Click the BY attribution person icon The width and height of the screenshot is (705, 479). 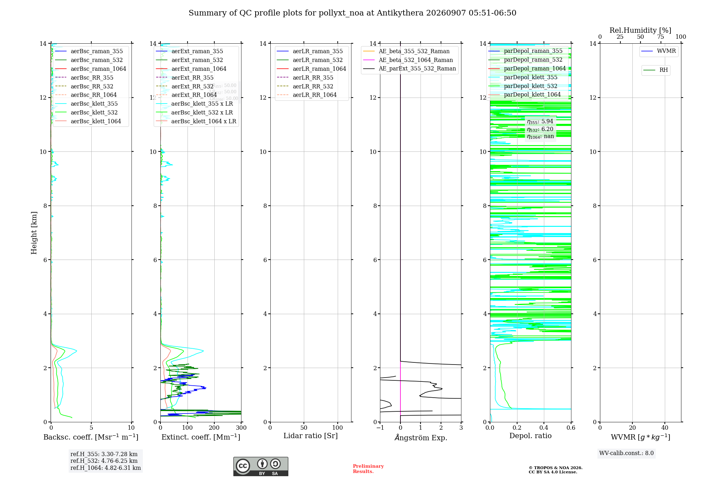[262, 464]
